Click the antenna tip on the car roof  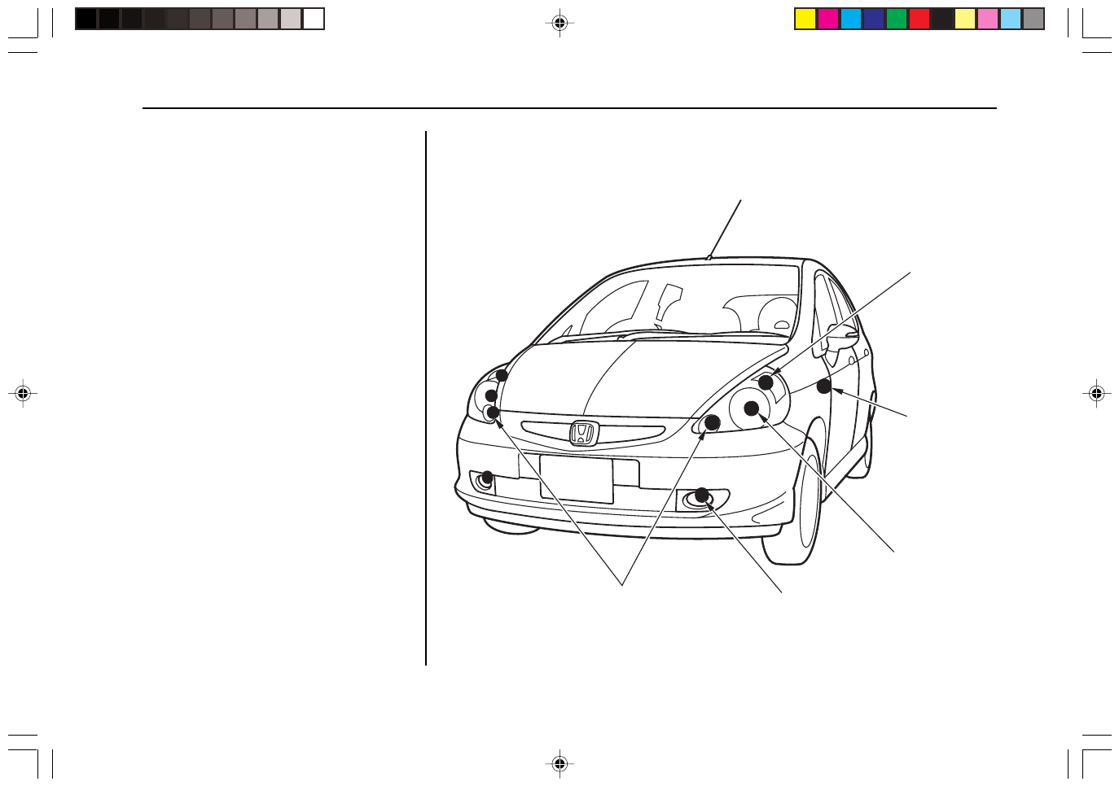pyautogui.click(x=709, y=257)
